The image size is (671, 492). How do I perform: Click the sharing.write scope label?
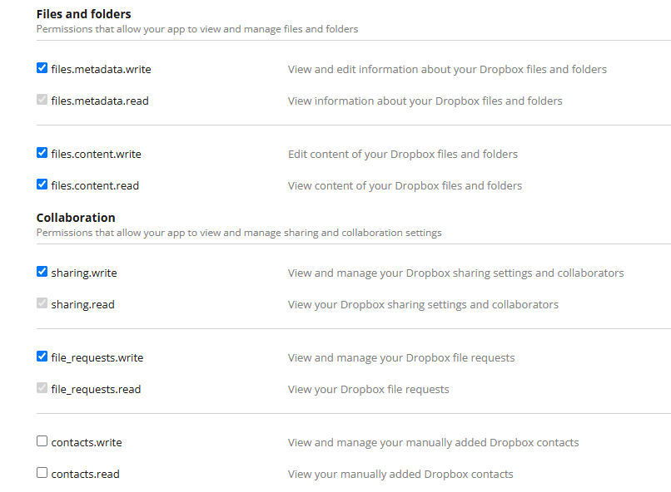(82, 273)
